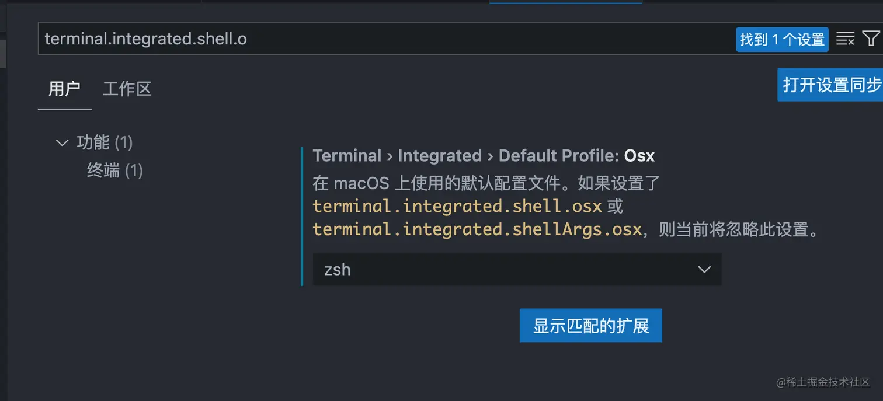Select the 终端 (1) tree item
Image resolution: width=883 pixels, height=401 pixels.
click(114, 170)
